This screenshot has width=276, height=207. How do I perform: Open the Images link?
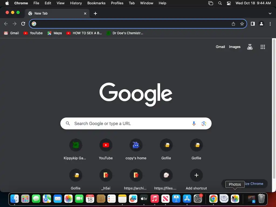(x=235, y=47)
